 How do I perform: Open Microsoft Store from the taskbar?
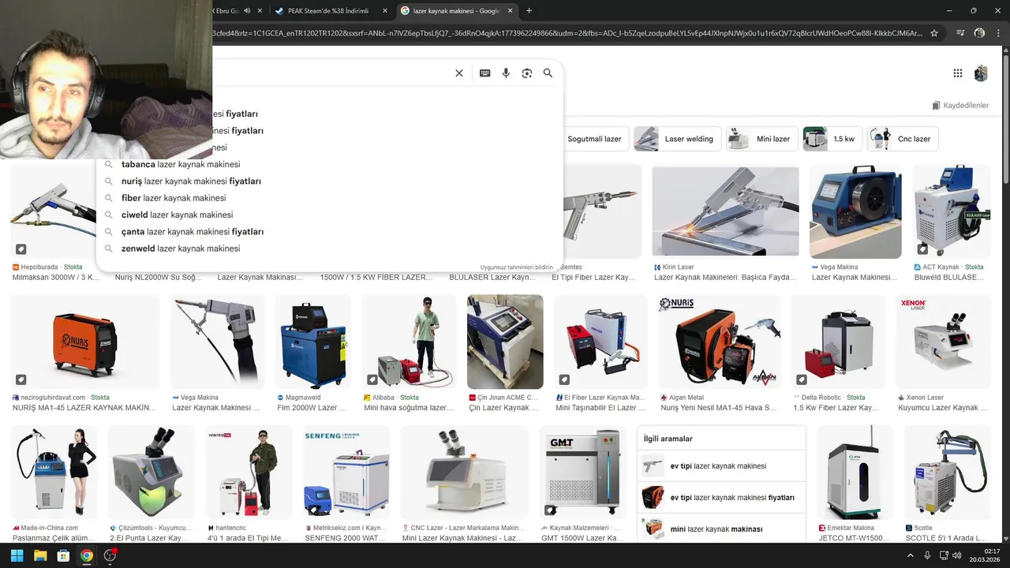click(63, 555)
